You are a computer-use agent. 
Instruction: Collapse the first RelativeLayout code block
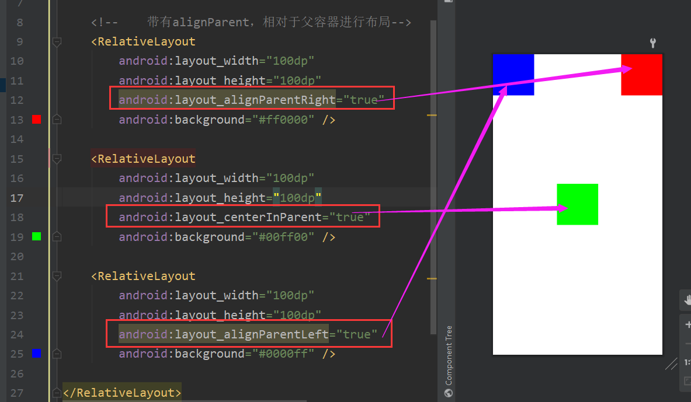tap(56, 41)
